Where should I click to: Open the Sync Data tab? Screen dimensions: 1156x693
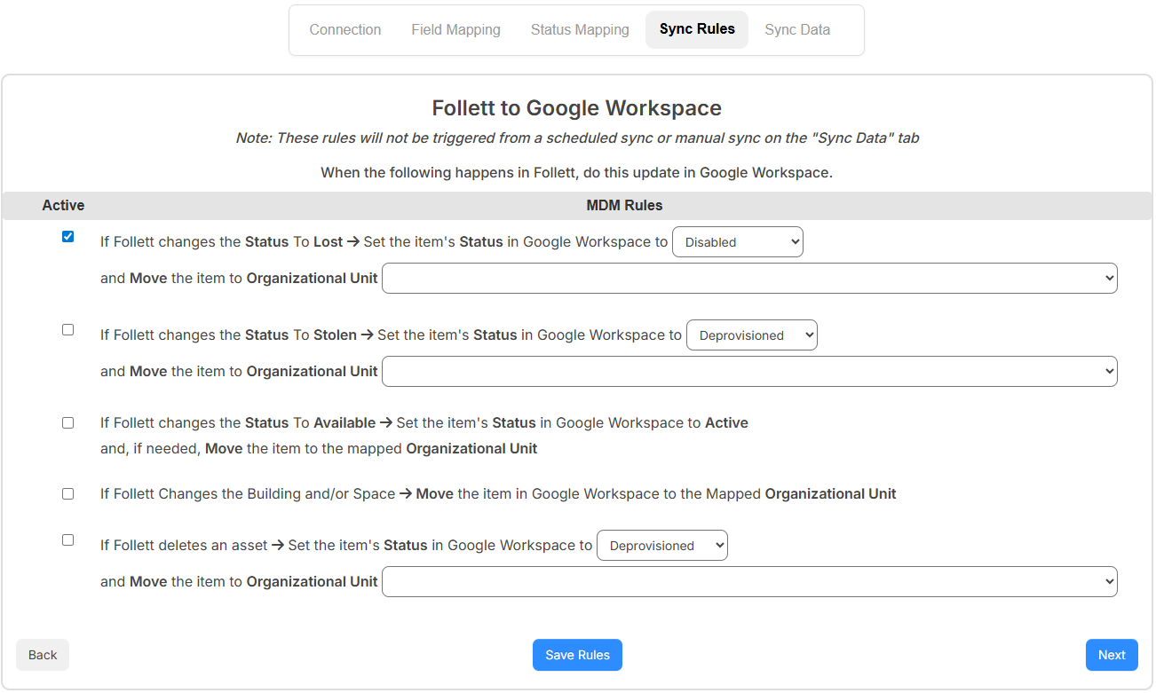coord(796,29)
